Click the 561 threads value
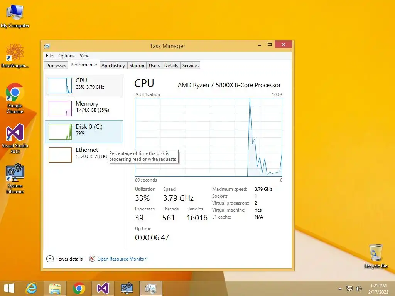Screen dimensions: 395x296 point(169,218)
